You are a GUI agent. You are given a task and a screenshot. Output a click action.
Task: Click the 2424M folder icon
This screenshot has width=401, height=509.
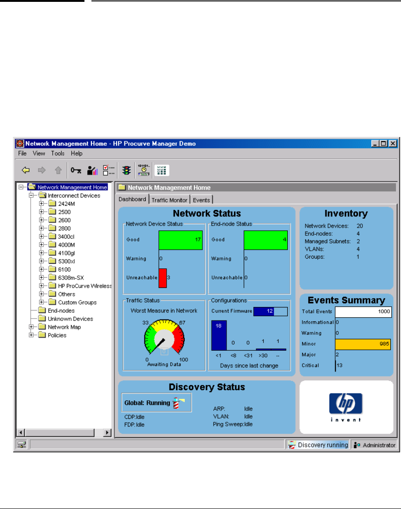click(x=52, y=203)
